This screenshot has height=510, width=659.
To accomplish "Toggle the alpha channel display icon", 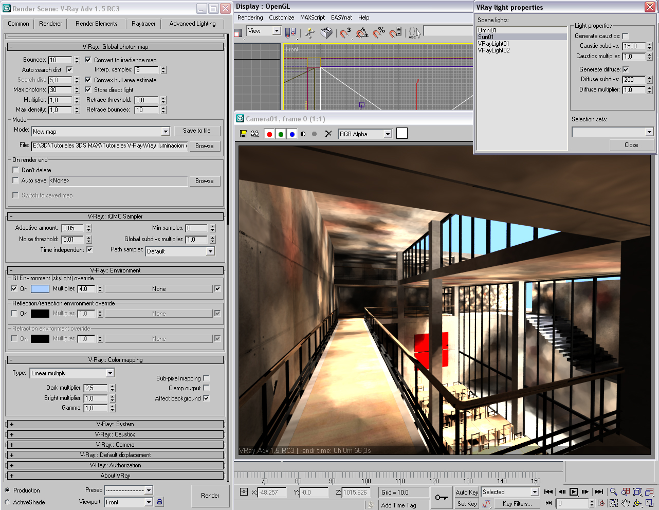I will coord(303,134).
